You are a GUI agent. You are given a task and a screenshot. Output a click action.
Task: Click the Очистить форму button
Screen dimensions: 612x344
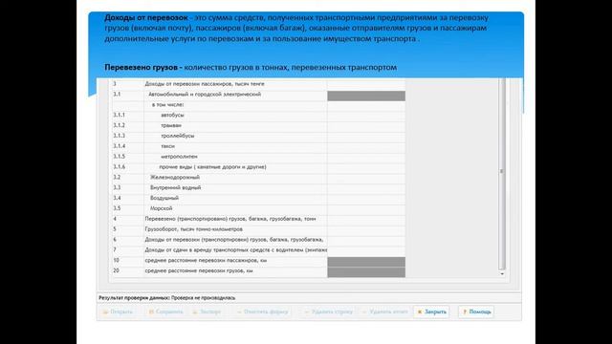pyautogui.click(x=262, y=312)
